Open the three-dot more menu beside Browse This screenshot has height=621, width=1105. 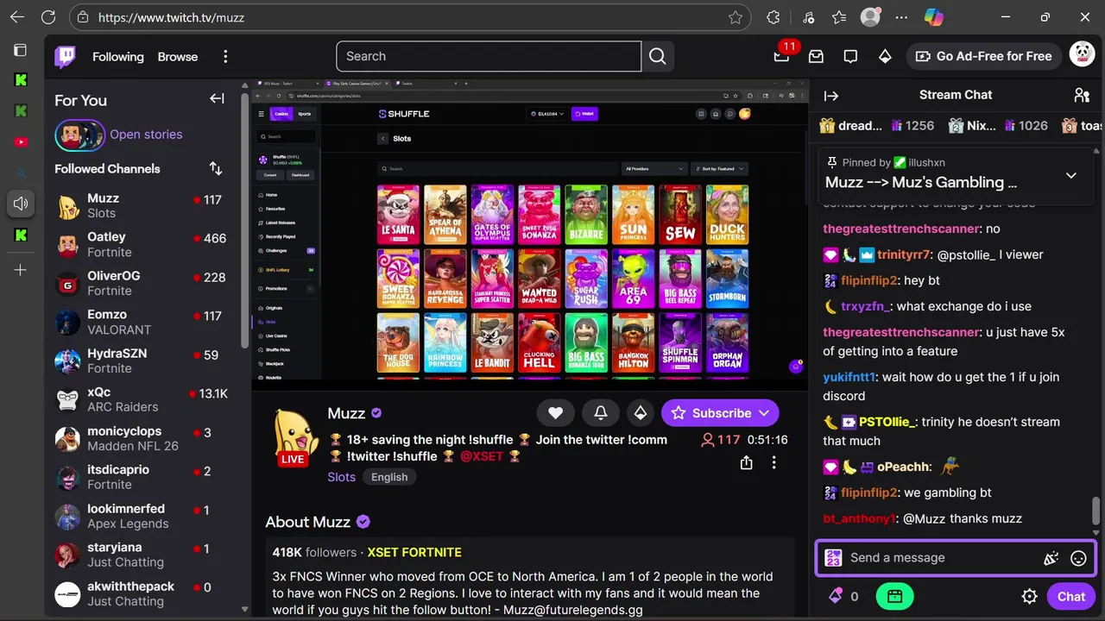225,57
